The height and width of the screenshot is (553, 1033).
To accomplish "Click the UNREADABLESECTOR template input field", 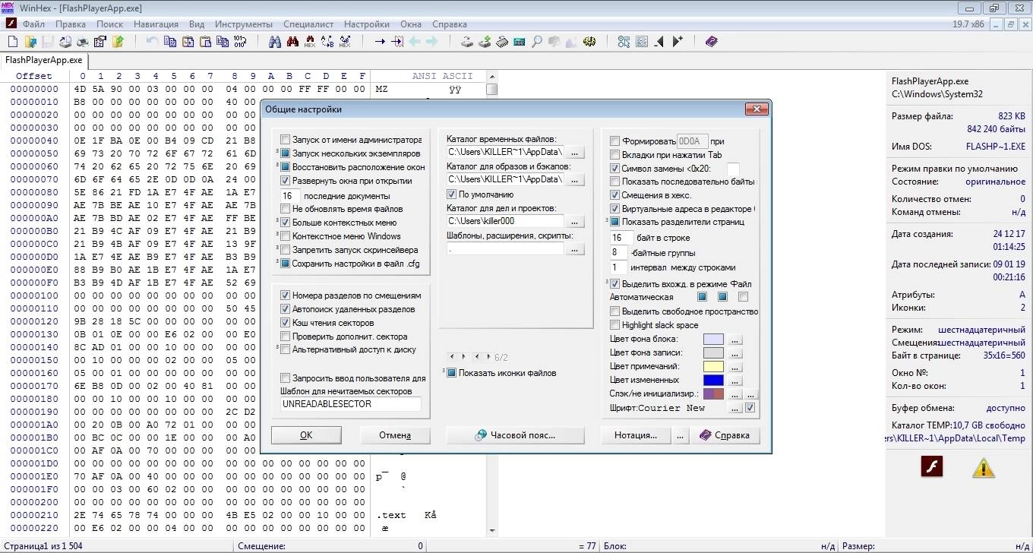I will (x=350, y=404).
